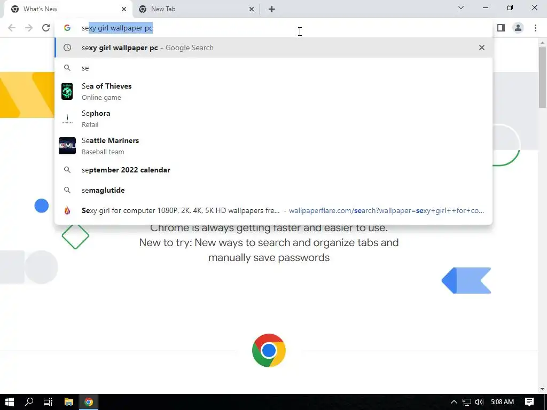Click the clock history icon in first suggestion
This screenshot has width=547, height=410.
coord(67,48)
